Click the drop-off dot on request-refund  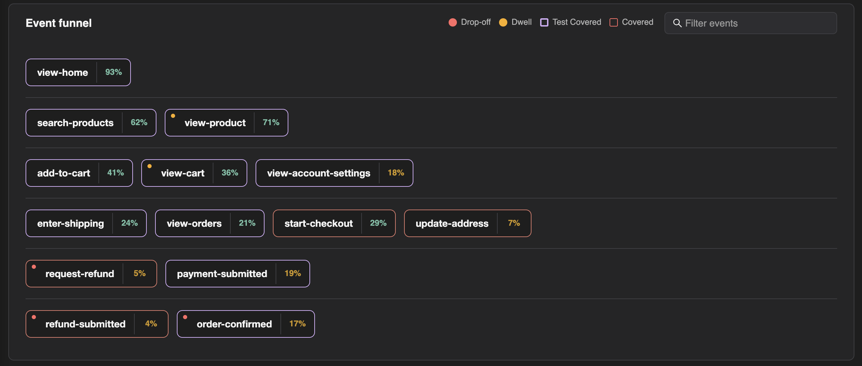click(34, 266)
